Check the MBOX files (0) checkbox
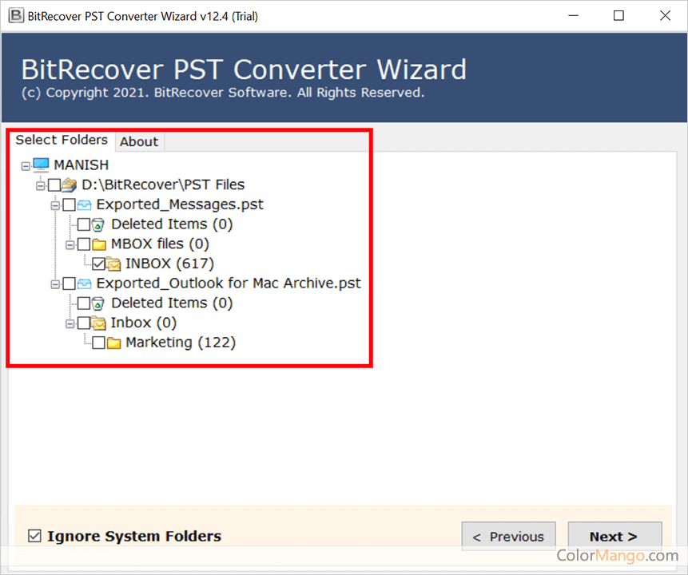 coord(83,244)
